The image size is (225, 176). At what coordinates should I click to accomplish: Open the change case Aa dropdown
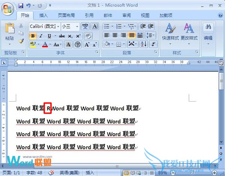pyautogui.click(x=57, y=44)
